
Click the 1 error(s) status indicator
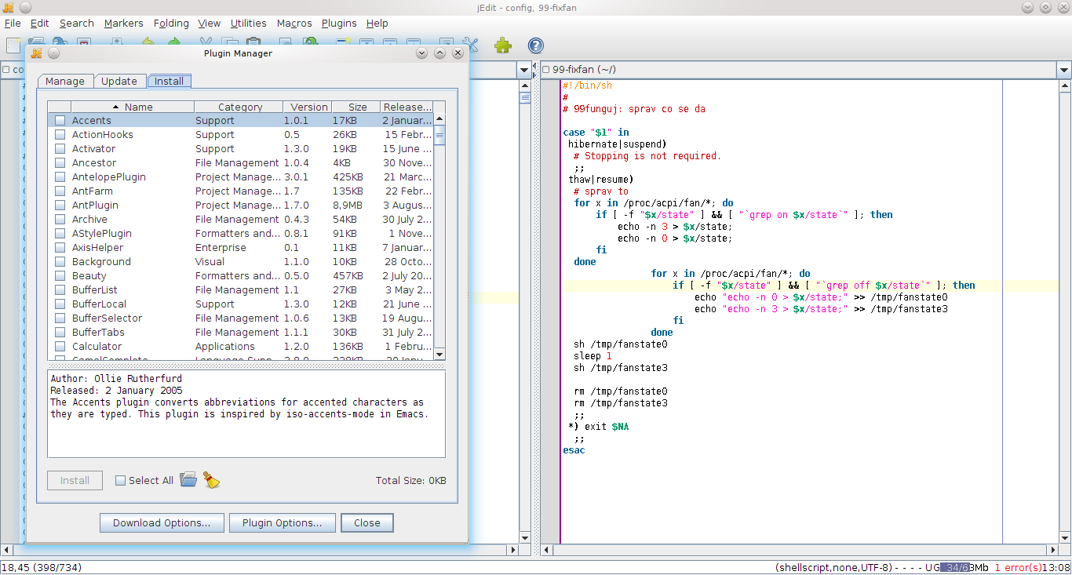1019,567
